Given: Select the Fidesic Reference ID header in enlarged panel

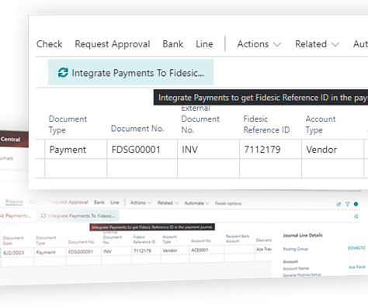Looking at the screenshot, I should click(x=266, y=124).
